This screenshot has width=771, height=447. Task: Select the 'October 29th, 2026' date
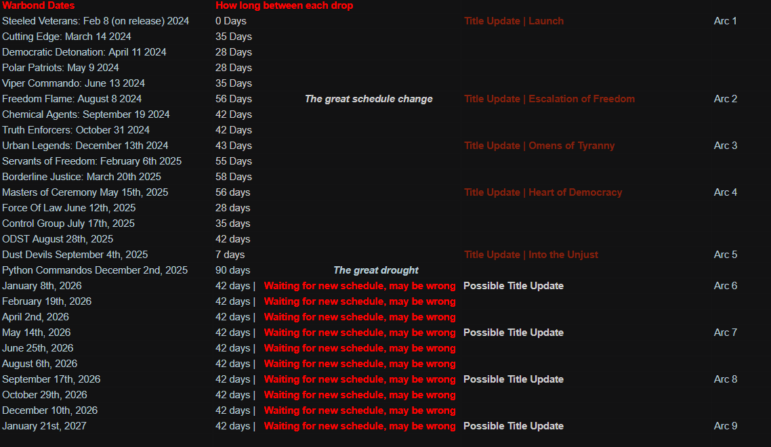tap(45, 395)
